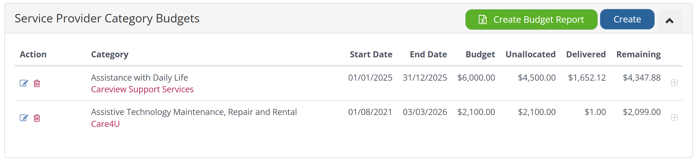
Task: Select the $6,000.00 budget amount cell
Action: tap(476, 78)
